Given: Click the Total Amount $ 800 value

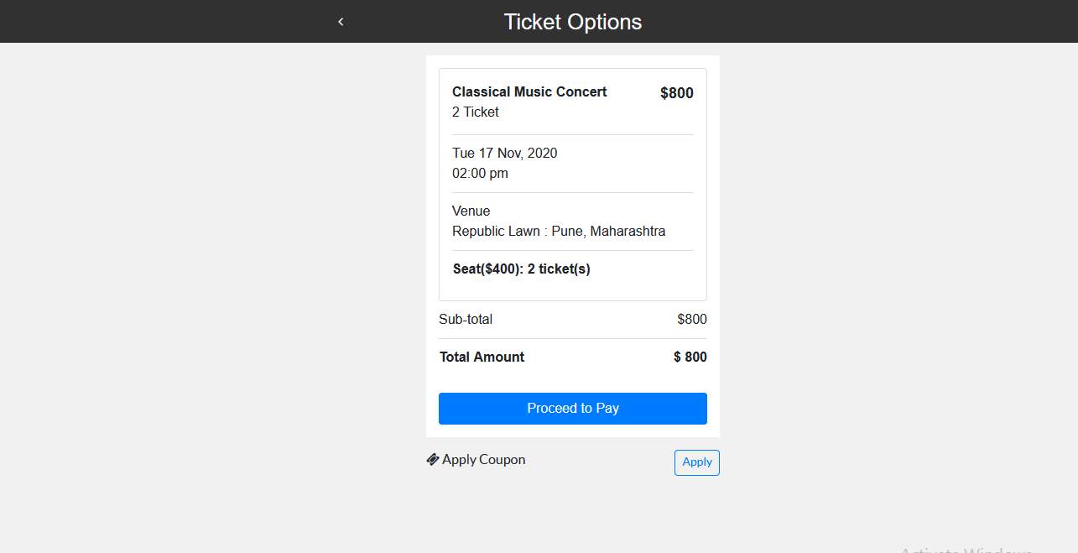Looking at the screenshot, I should pyautogui.click(x=690, y=357).
